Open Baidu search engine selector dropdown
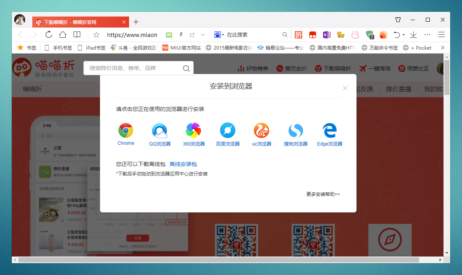This screenshot has height=275, width=462. [219, 35]
